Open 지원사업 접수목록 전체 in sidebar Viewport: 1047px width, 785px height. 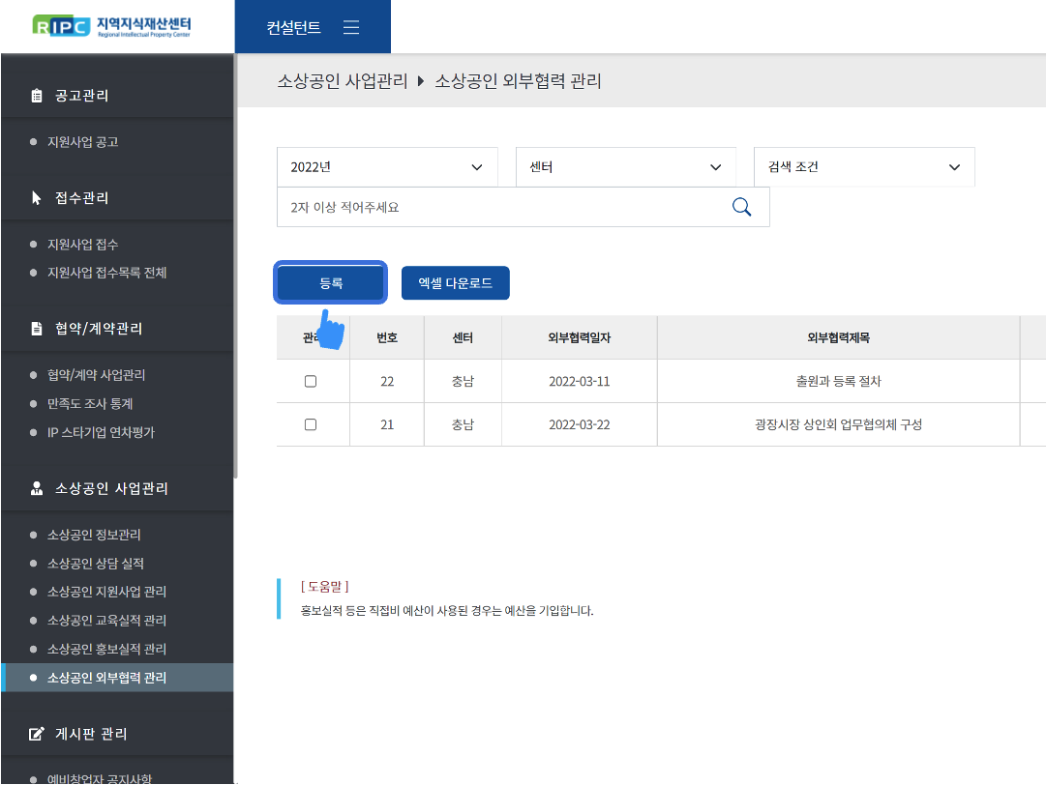(x=106, y=273)
